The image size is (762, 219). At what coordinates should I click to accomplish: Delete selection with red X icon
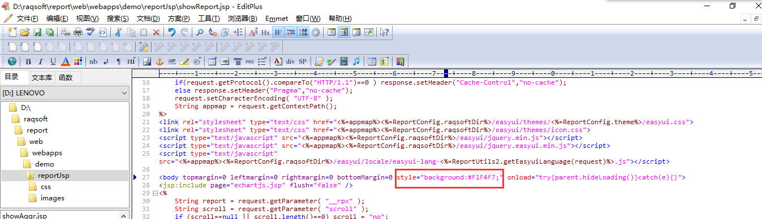(156, 32)
